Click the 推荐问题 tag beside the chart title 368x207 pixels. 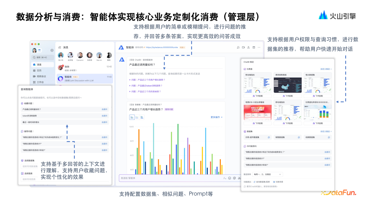pyautogui.click(x=169, y=110)
